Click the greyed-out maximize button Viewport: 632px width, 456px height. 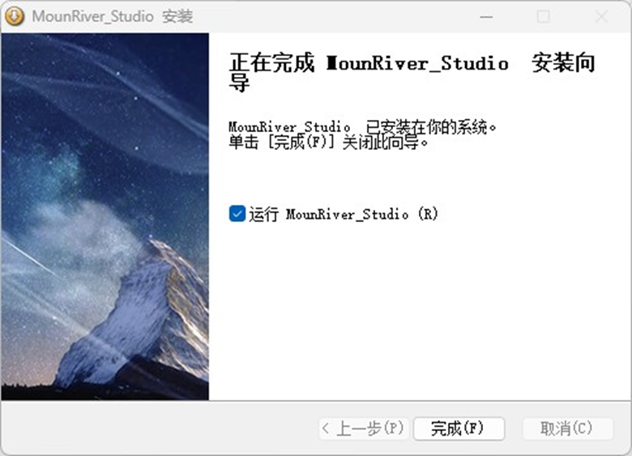544,17
